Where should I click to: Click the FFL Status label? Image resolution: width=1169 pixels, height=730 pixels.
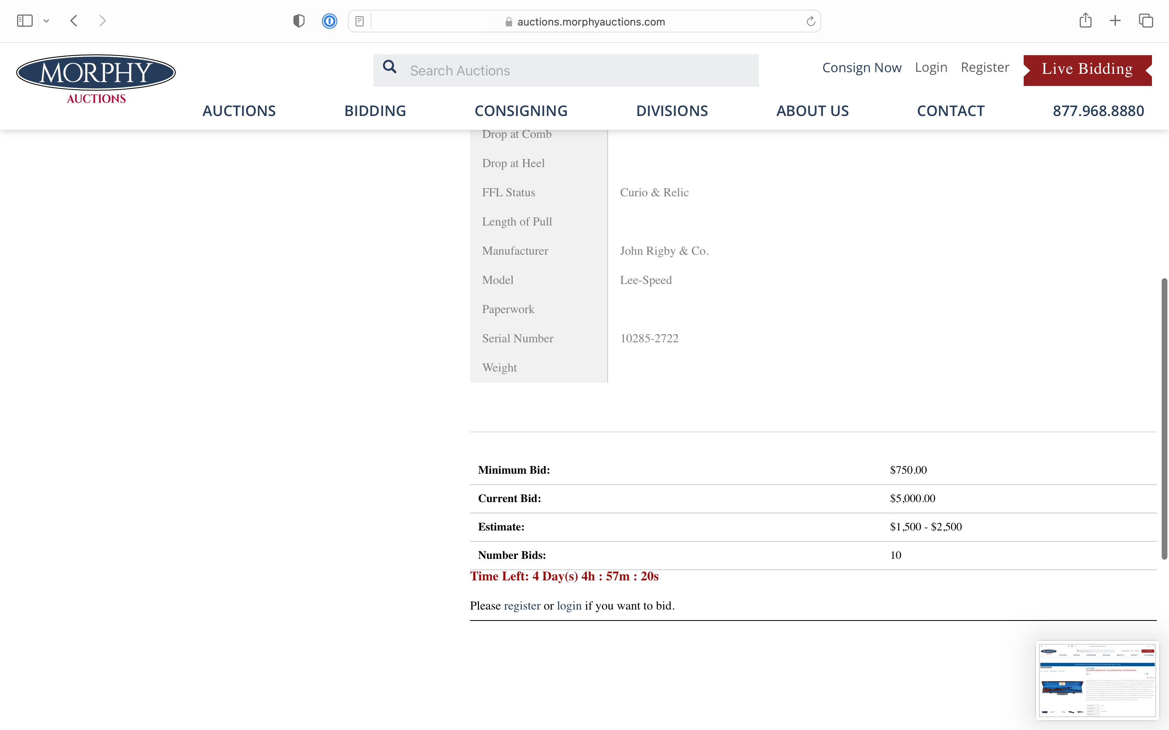click(508, 192)
